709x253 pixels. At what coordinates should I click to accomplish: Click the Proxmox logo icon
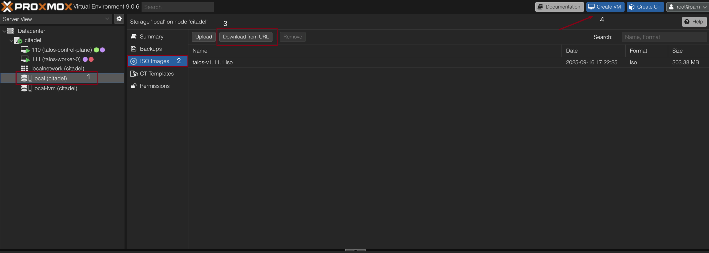tap(7, 7)
